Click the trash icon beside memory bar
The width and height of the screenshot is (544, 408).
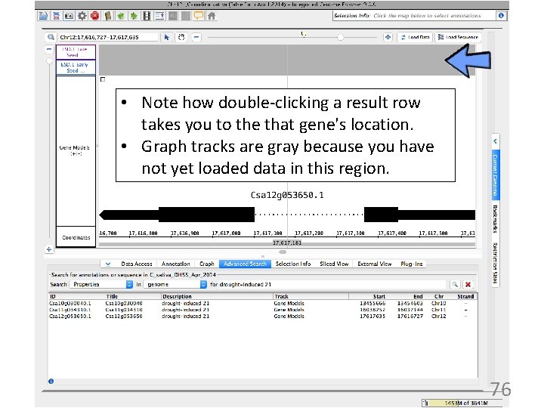(x=425, y=403)
